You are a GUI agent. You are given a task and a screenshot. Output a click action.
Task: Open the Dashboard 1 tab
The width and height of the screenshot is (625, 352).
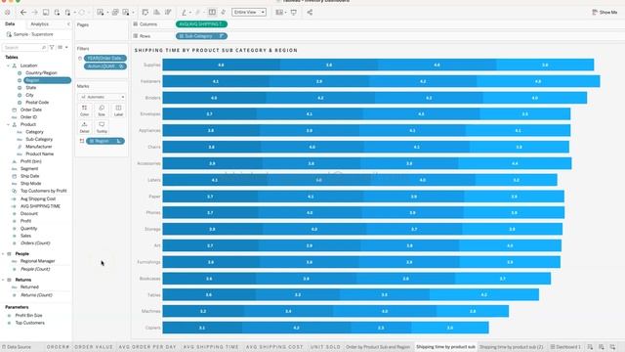(x=565, y=347)
